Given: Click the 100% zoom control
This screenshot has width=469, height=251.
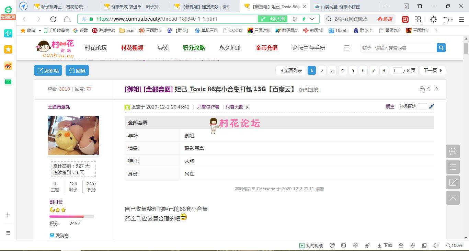Looking at the screenshot, I should point(454,246).
